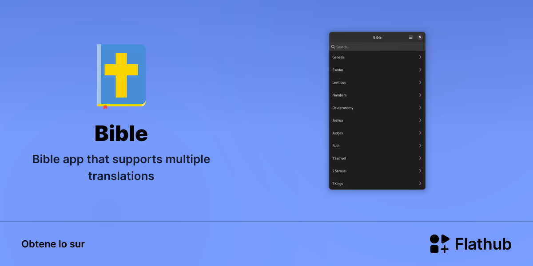Expand Numbers chevron

[x=420, y=95]
